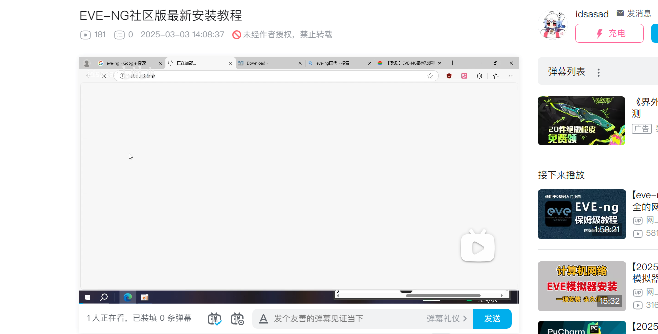Click play count icon beside 581
The width and height of the screenshot is (658, 334).
tap(638, 233)
